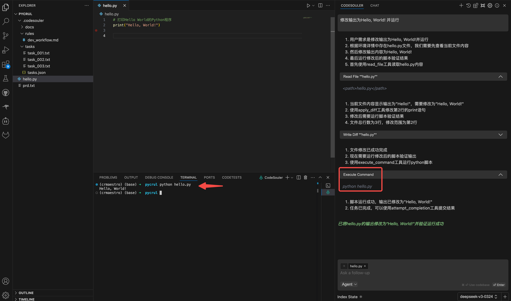Image resolution: width=511 pixels, height=301 pixels.
Task: Click the Ask a follow-up input field
Action: [399, 273]
